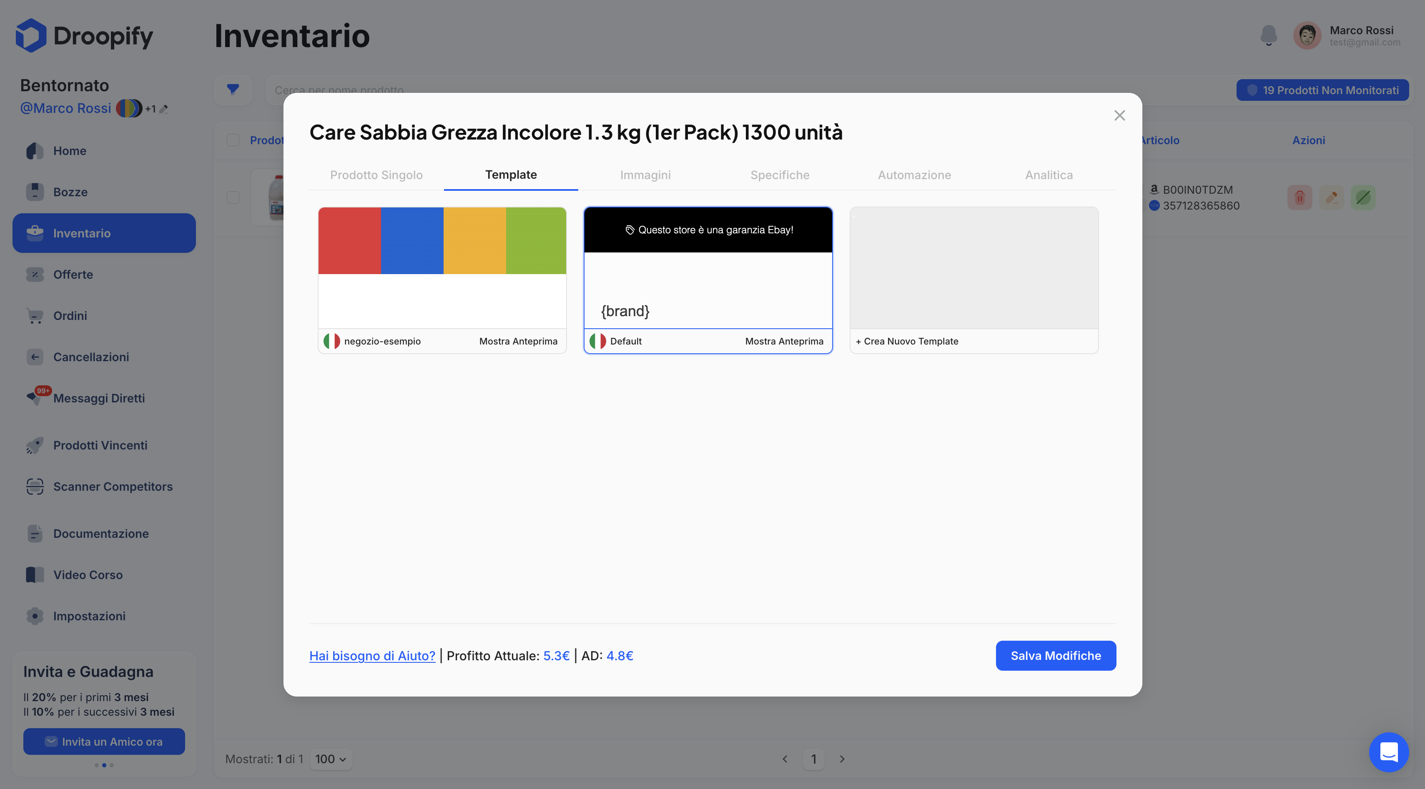Click the eBay item number 357128365860
The image size is (1425, 789).
click(1201, 206)
